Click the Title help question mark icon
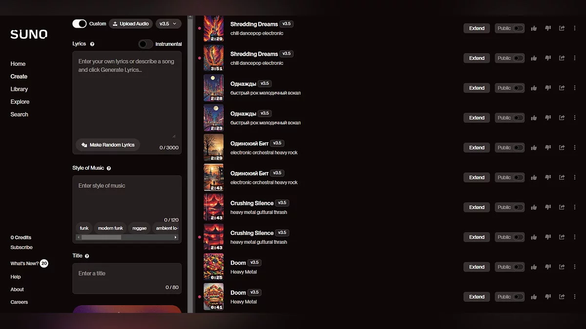 pyautogui.click(x=87, y=256)
